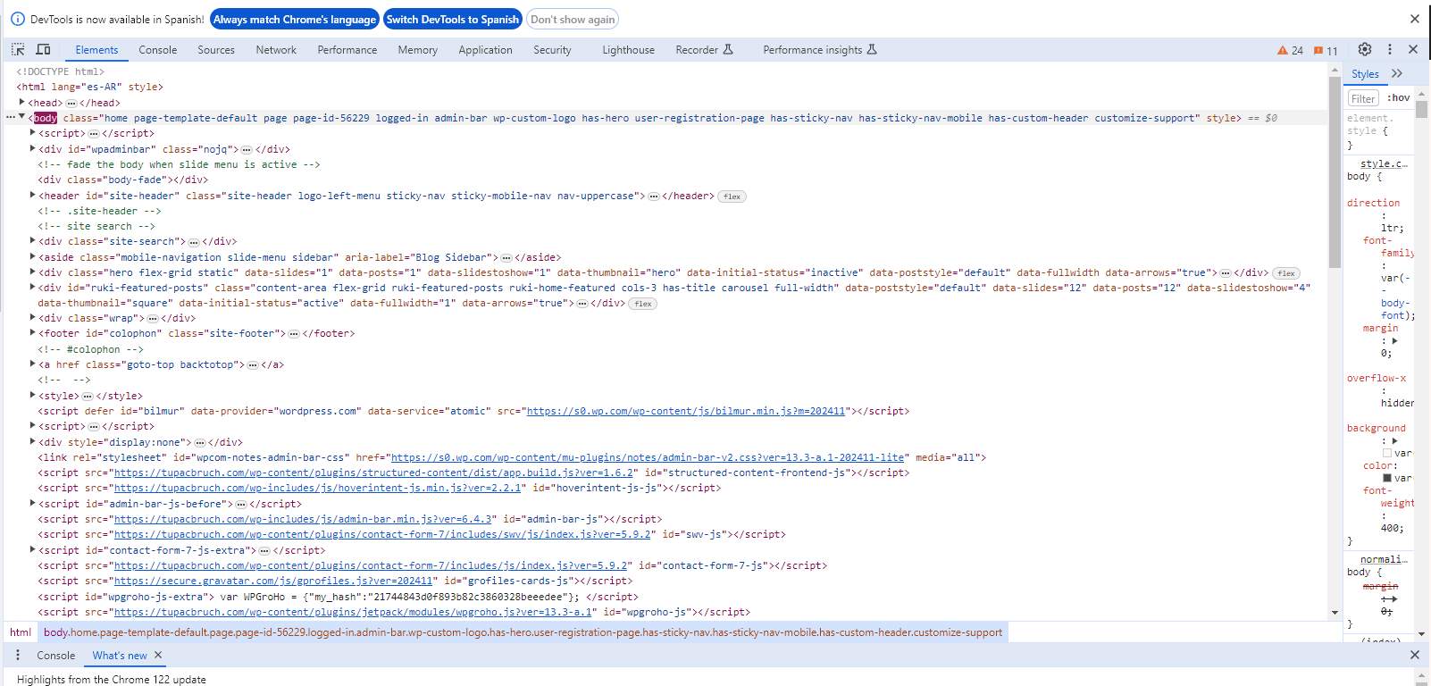1431x686 pixels.
Task: Open the drawer's three-dot menu beside Console
Action: [17, 655]
